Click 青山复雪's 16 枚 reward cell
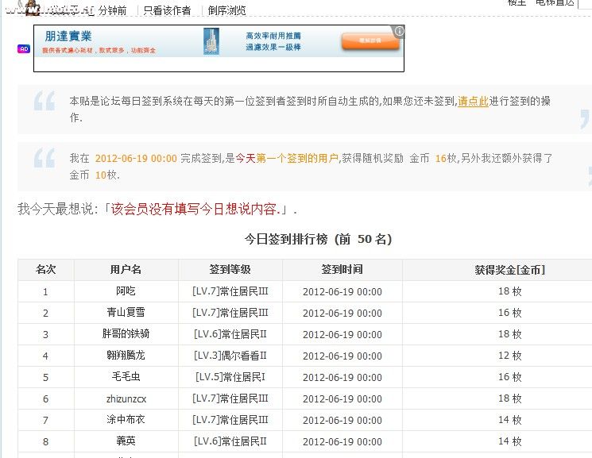Screen dimensions: 592x458 coord(509,313)
